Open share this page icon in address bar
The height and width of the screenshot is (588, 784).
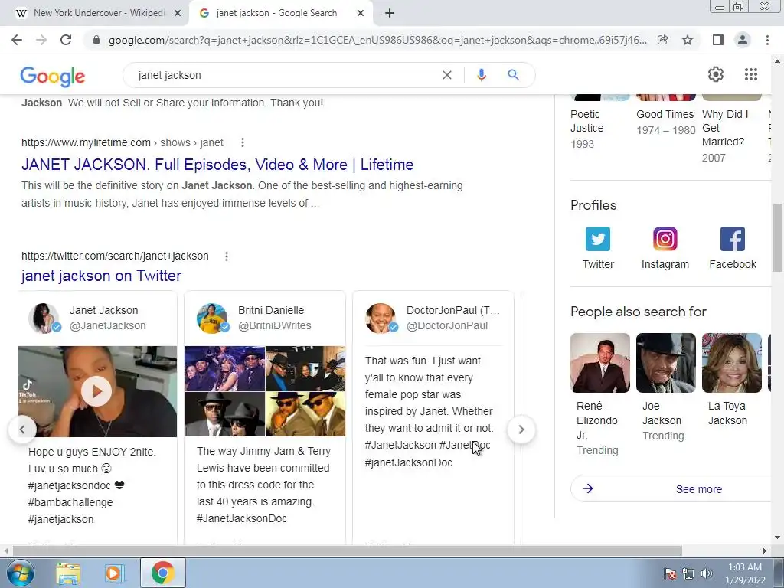pyautogui.click(x=663, y=40)
